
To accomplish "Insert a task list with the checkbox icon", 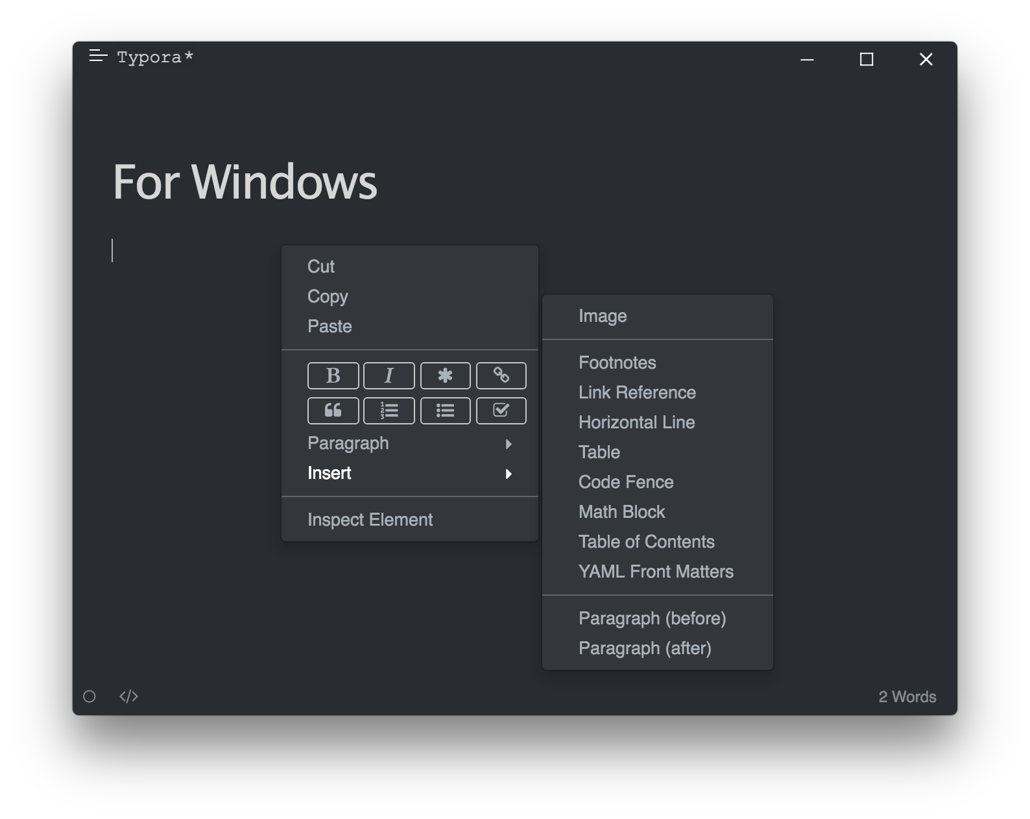I will pyautogui.click(x=501, y=411).
